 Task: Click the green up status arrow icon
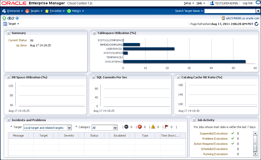coord(4,18)
